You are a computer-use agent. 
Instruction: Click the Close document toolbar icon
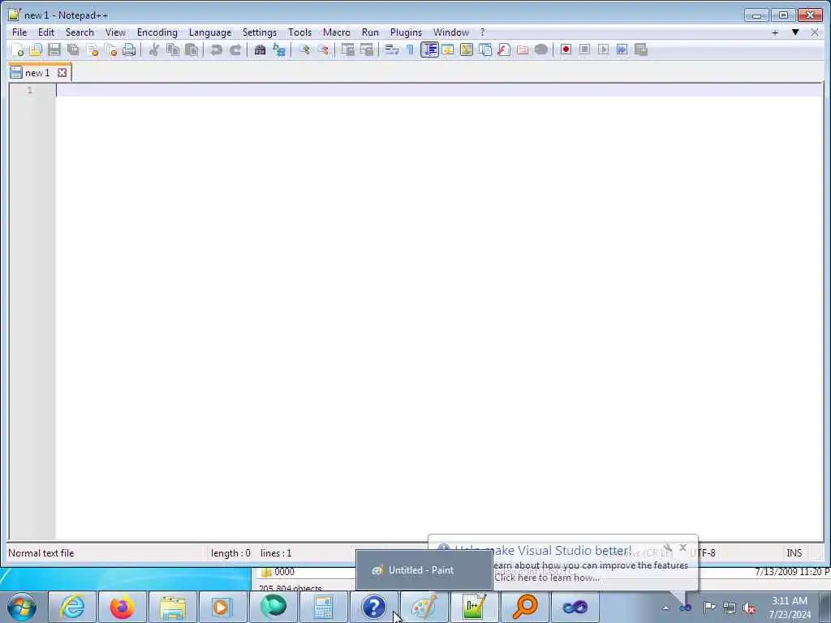(x=93, y=49)
